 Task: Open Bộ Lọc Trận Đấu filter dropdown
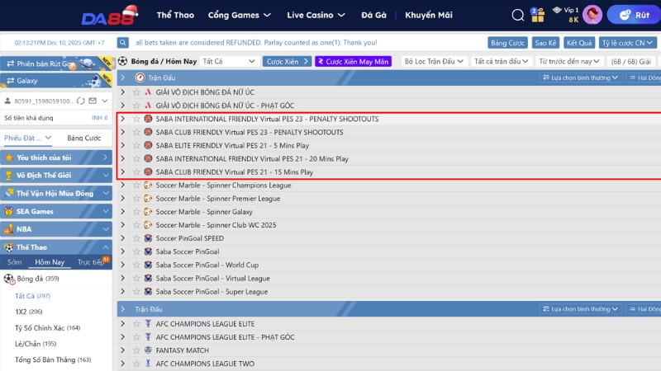point(434,61)
